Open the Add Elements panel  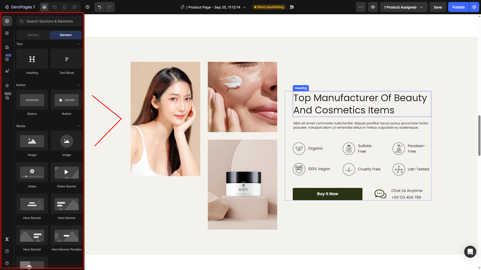click(x=7, y=21)
